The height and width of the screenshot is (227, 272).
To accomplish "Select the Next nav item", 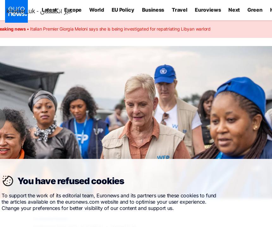I will [234, 10].
